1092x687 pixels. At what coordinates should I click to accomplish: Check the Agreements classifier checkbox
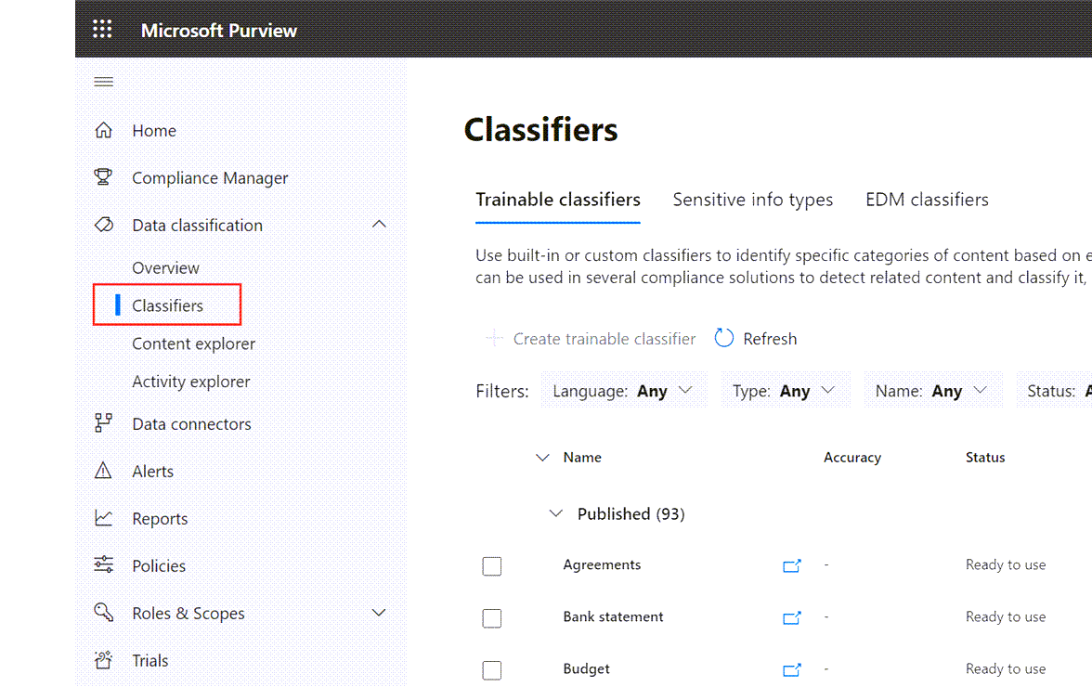(x=492, y=566)
